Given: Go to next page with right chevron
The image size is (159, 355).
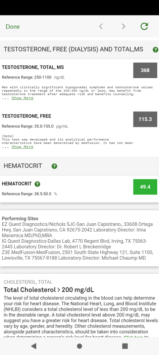Looking at the screenshot, I should (123, 27).
